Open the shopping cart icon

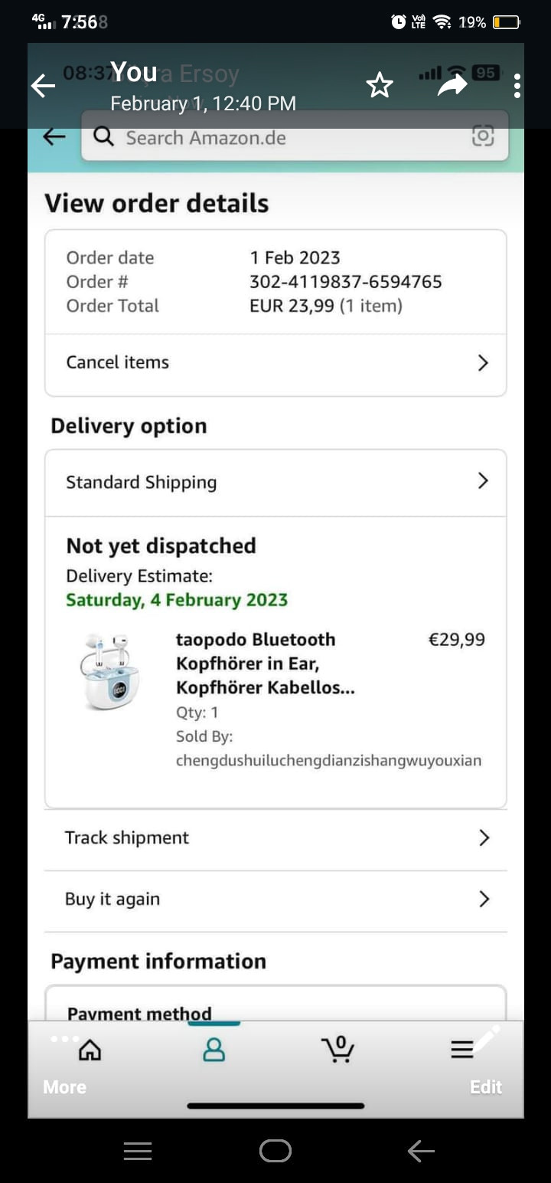tap(337, 1049)
